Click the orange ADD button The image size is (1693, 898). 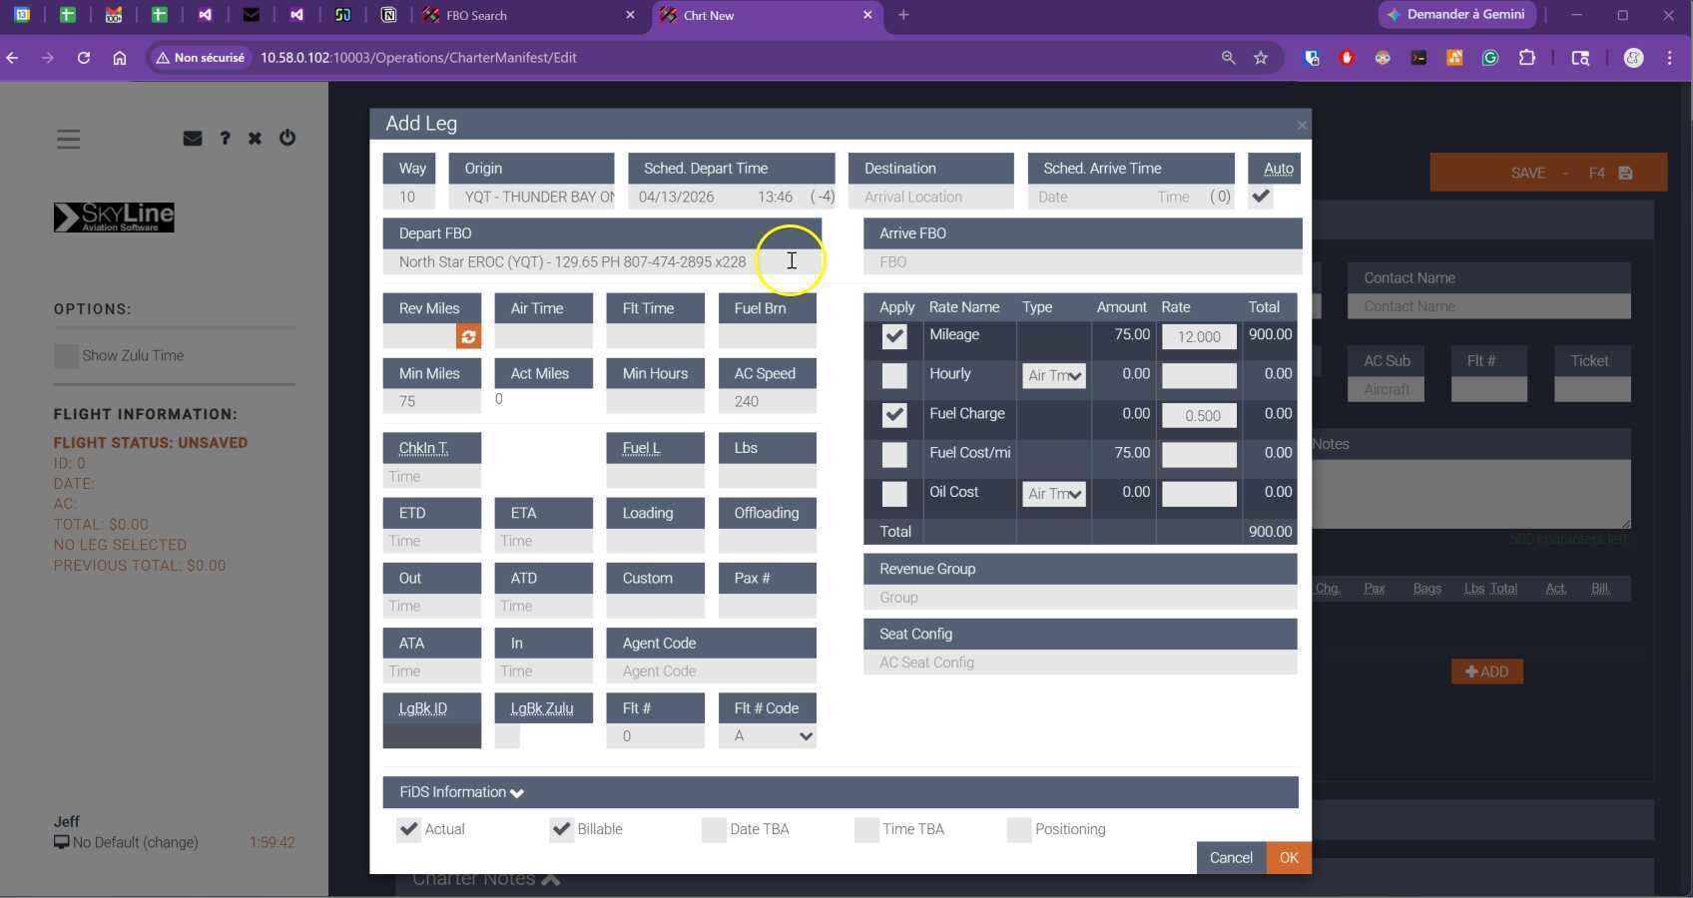click(1486, 672)
